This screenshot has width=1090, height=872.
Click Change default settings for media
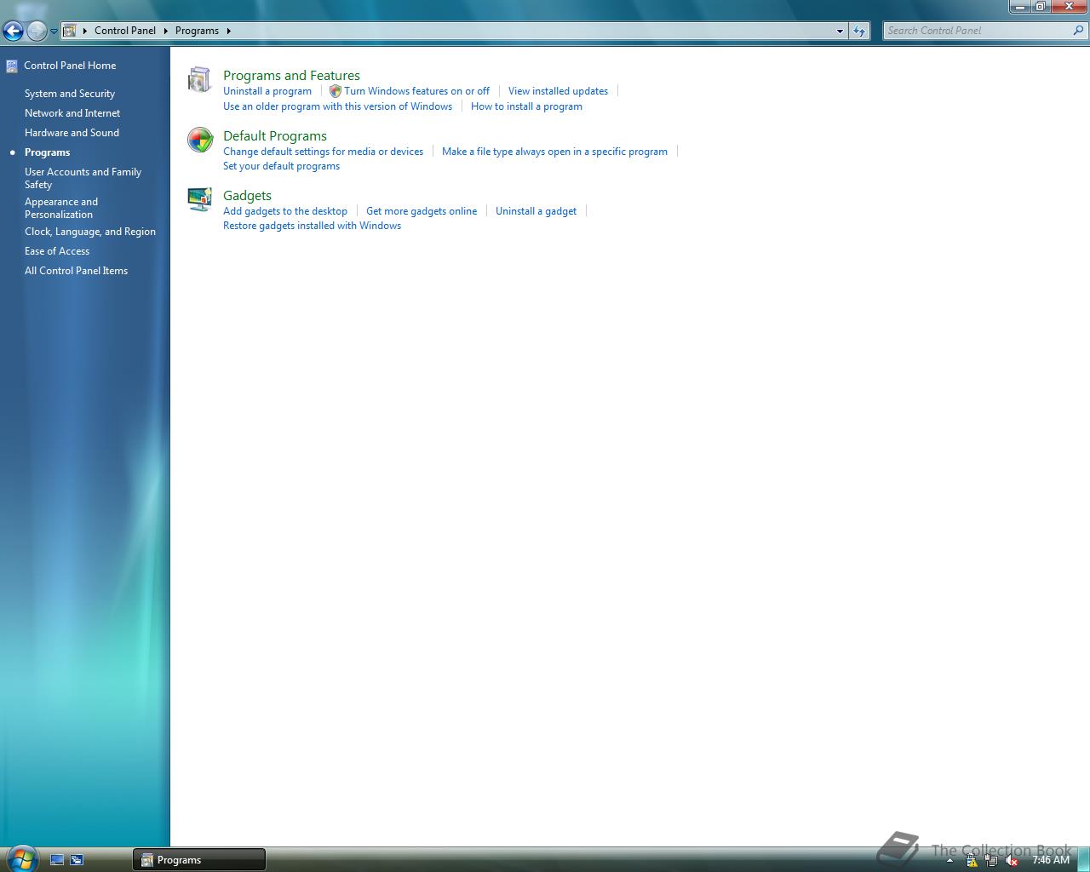[x=323, y=152]
